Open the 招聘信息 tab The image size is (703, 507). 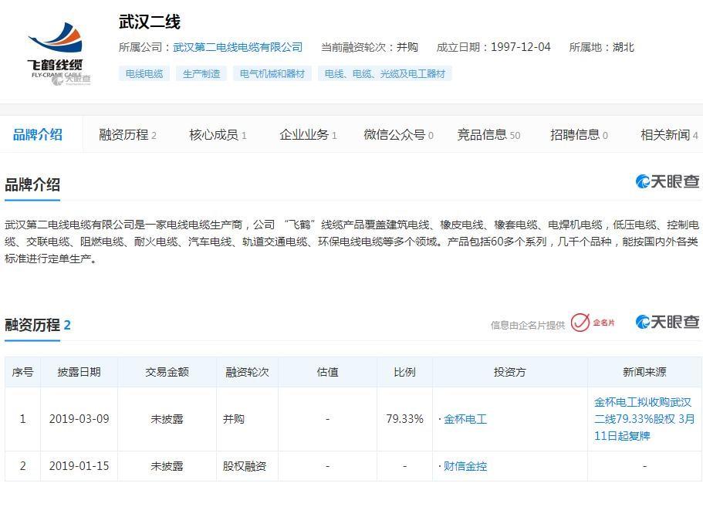pyautogui.click(x=578, y=134)
